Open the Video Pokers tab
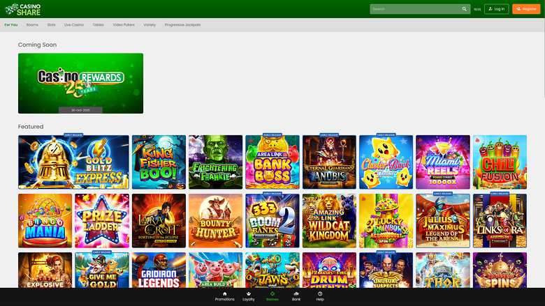Image resolution: width=545 pixels, height=306 pixels. click(x=124, y=24)
